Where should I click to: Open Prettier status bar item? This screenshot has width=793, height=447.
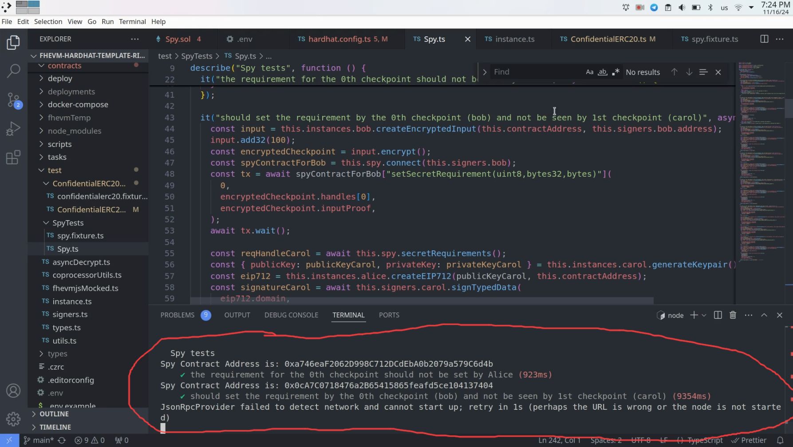coord(749,440)
